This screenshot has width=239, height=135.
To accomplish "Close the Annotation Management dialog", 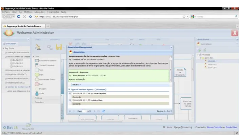I will click(171, 47).
